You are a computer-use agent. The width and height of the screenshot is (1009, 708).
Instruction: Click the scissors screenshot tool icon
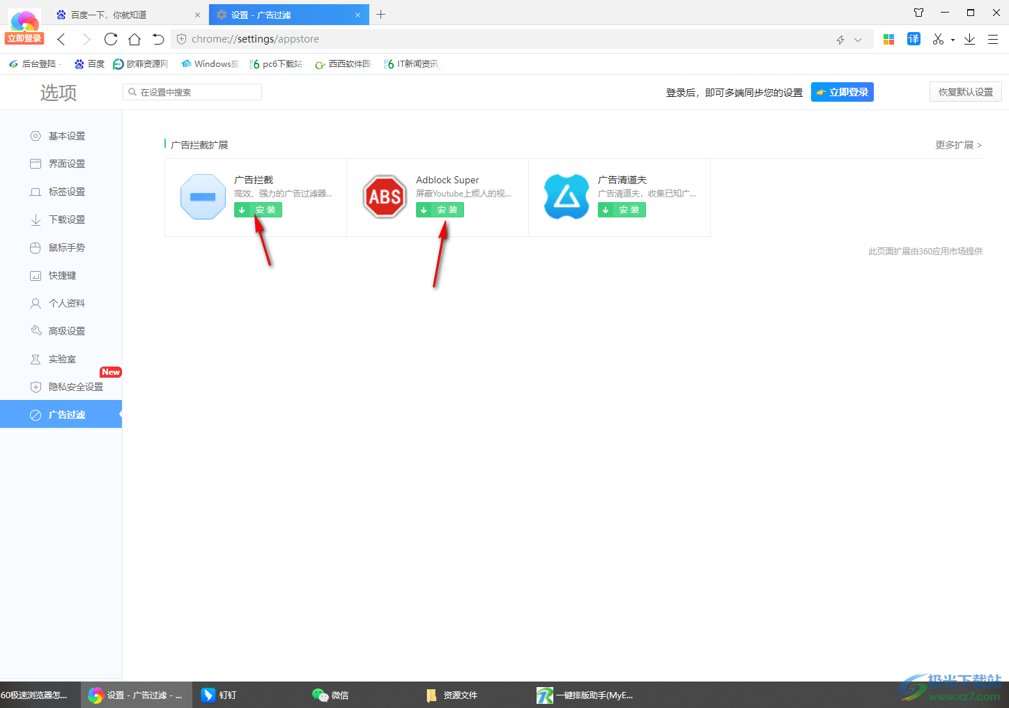939,39
